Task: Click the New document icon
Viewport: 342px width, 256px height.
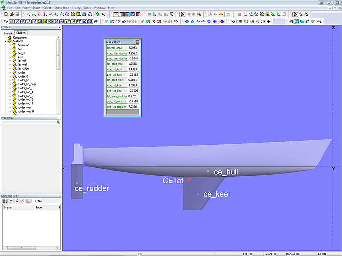Action: pyautogui.click(x=5, y=14)
